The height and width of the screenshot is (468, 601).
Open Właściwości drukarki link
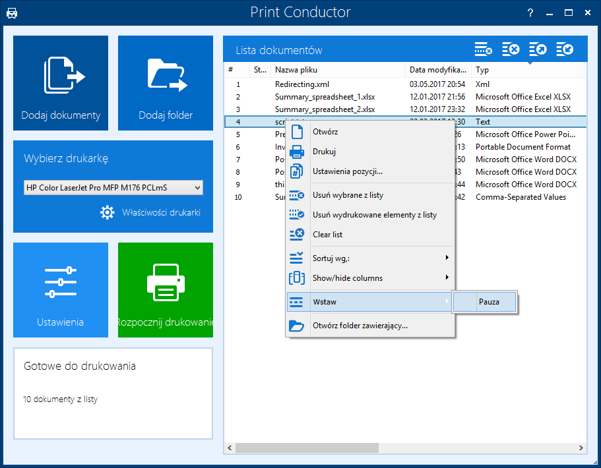pos(161,212)
